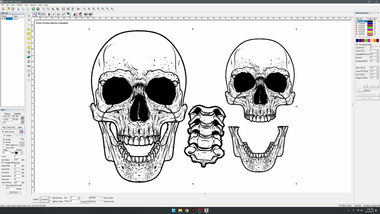Select the Polygon draw tool

coord(29,48)
